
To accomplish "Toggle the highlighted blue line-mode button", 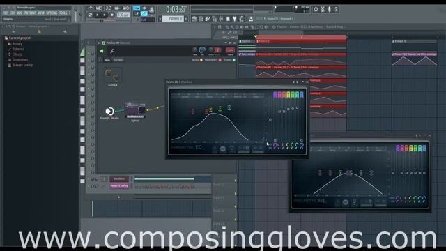I will (x=137, y=8).
